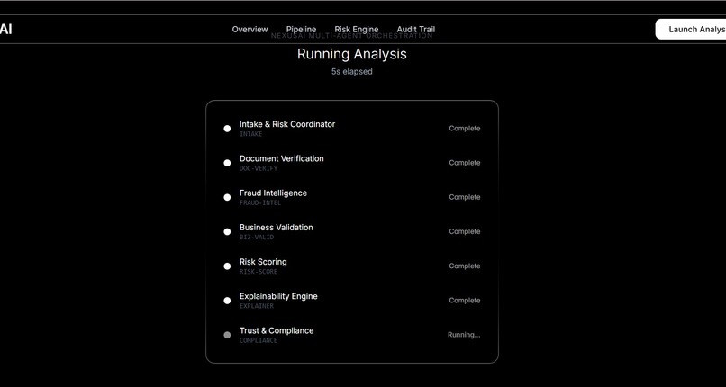
Task: Click the BIZ-VALID agent code label
Action: coord(257,238)
